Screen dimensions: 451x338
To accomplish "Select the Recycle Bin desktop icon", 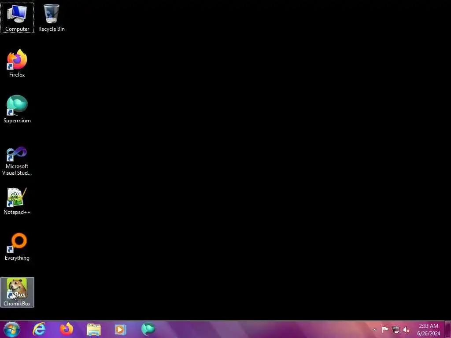I will tap(51, 18).
